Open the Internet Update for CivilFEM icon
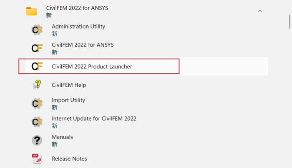Viewport: 292px width, 168px height. point(37,122)
